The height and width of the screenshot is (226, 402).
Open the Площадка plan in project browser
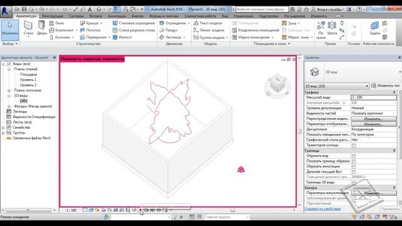(28, 74)
